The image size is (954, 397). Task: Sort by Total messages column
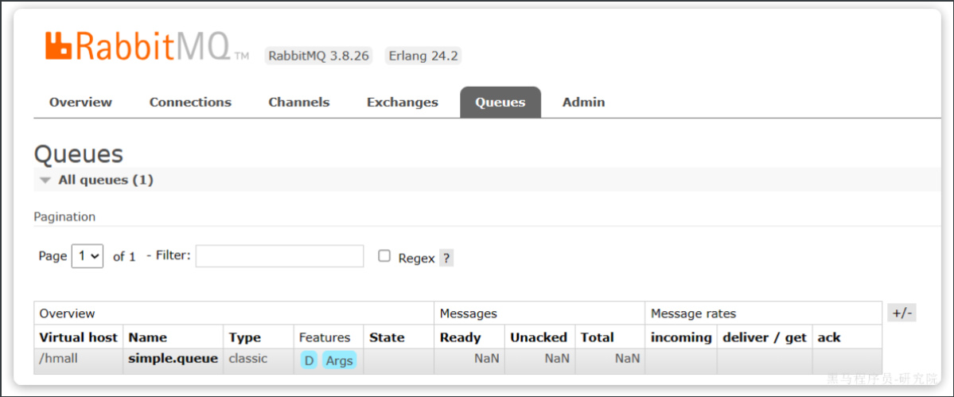coord(598,337)
